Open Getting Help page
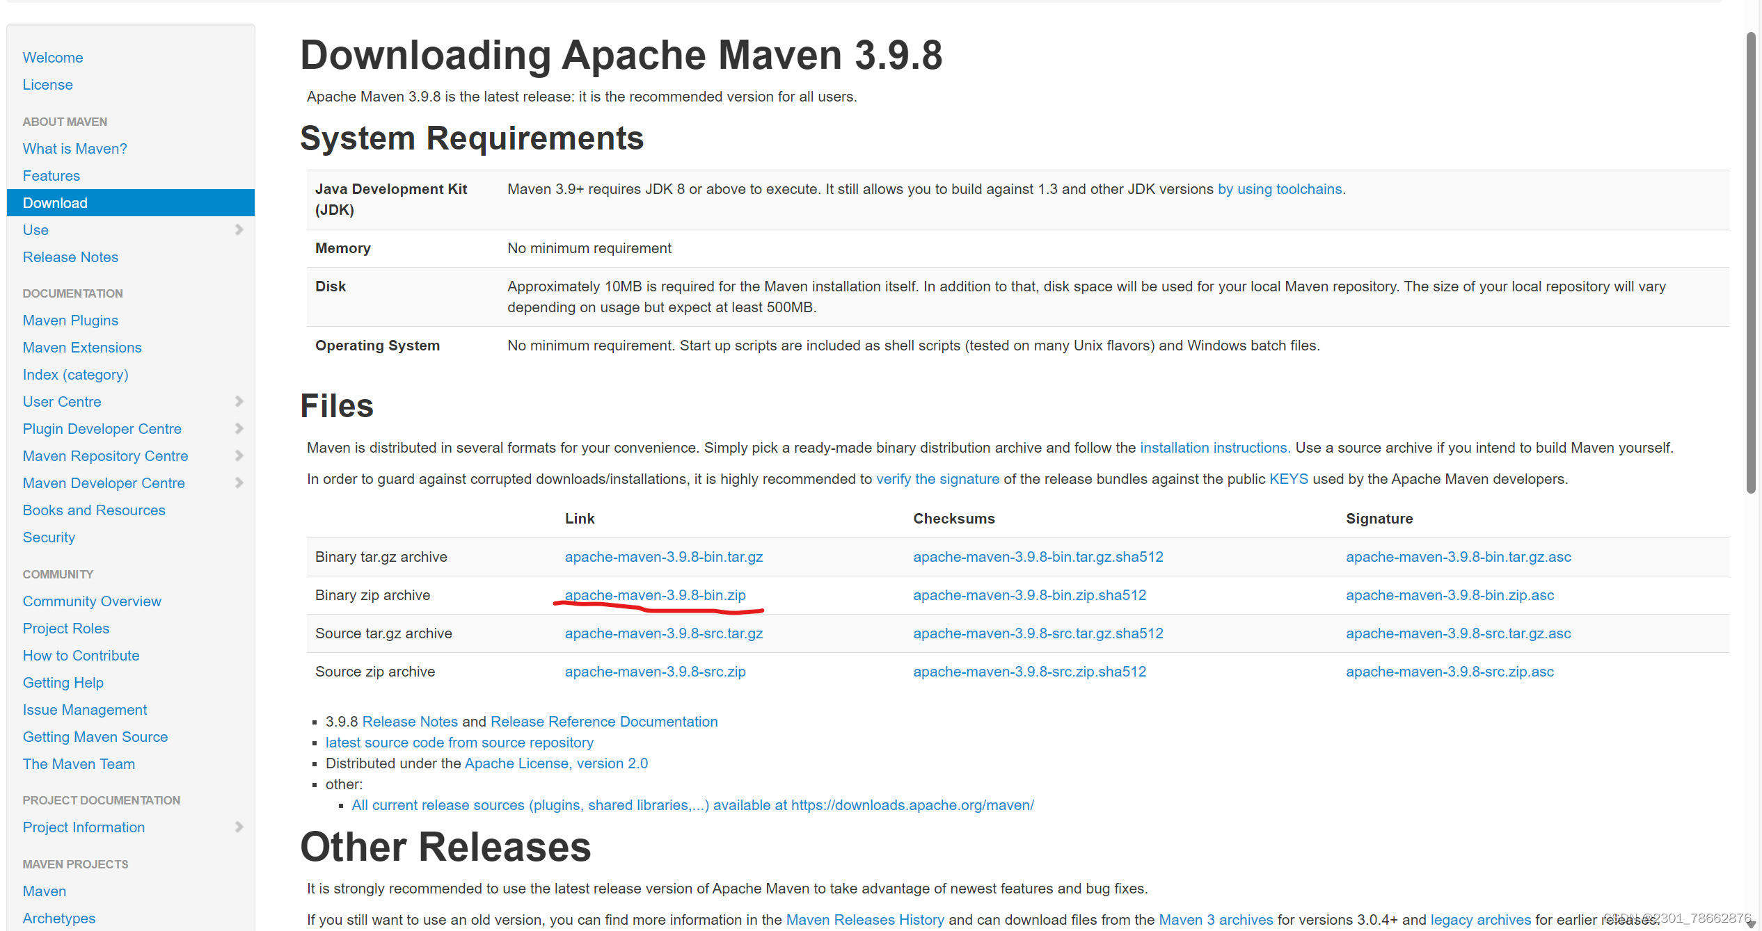Viewport: 1762px width, 931px height. coord(63,683)
